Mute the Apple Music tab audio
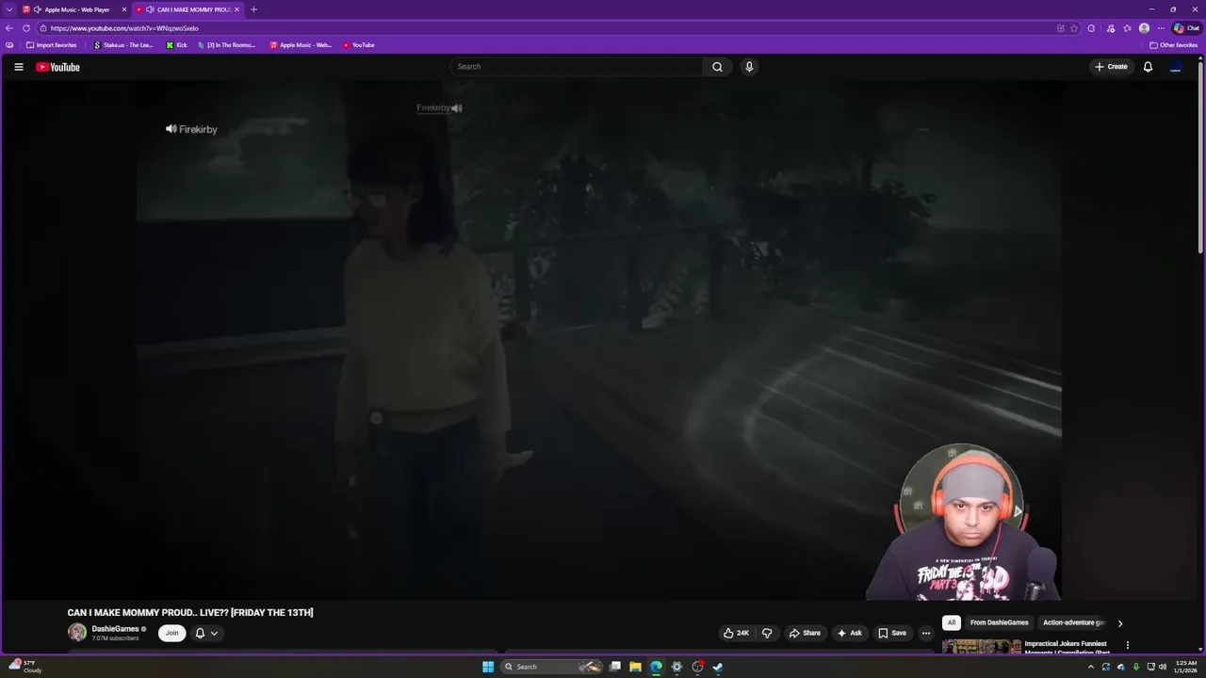Viewport: 1206px width, 678px height. pyautogui.click(x=38, y=9)
